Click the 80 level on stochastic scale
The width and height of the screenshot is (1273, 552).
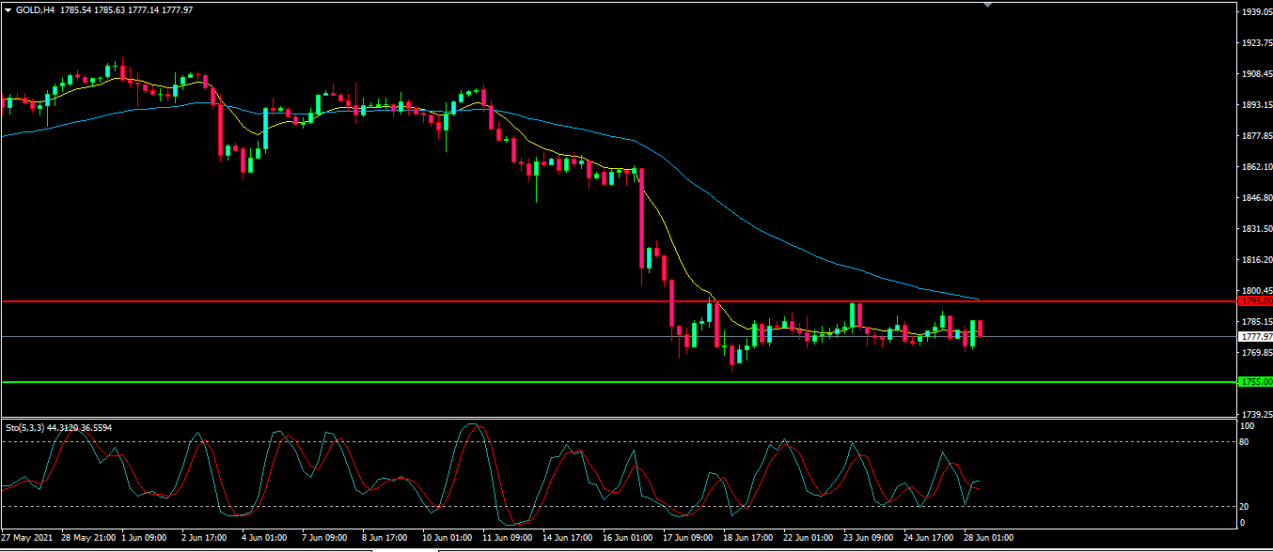(1245, 441)
